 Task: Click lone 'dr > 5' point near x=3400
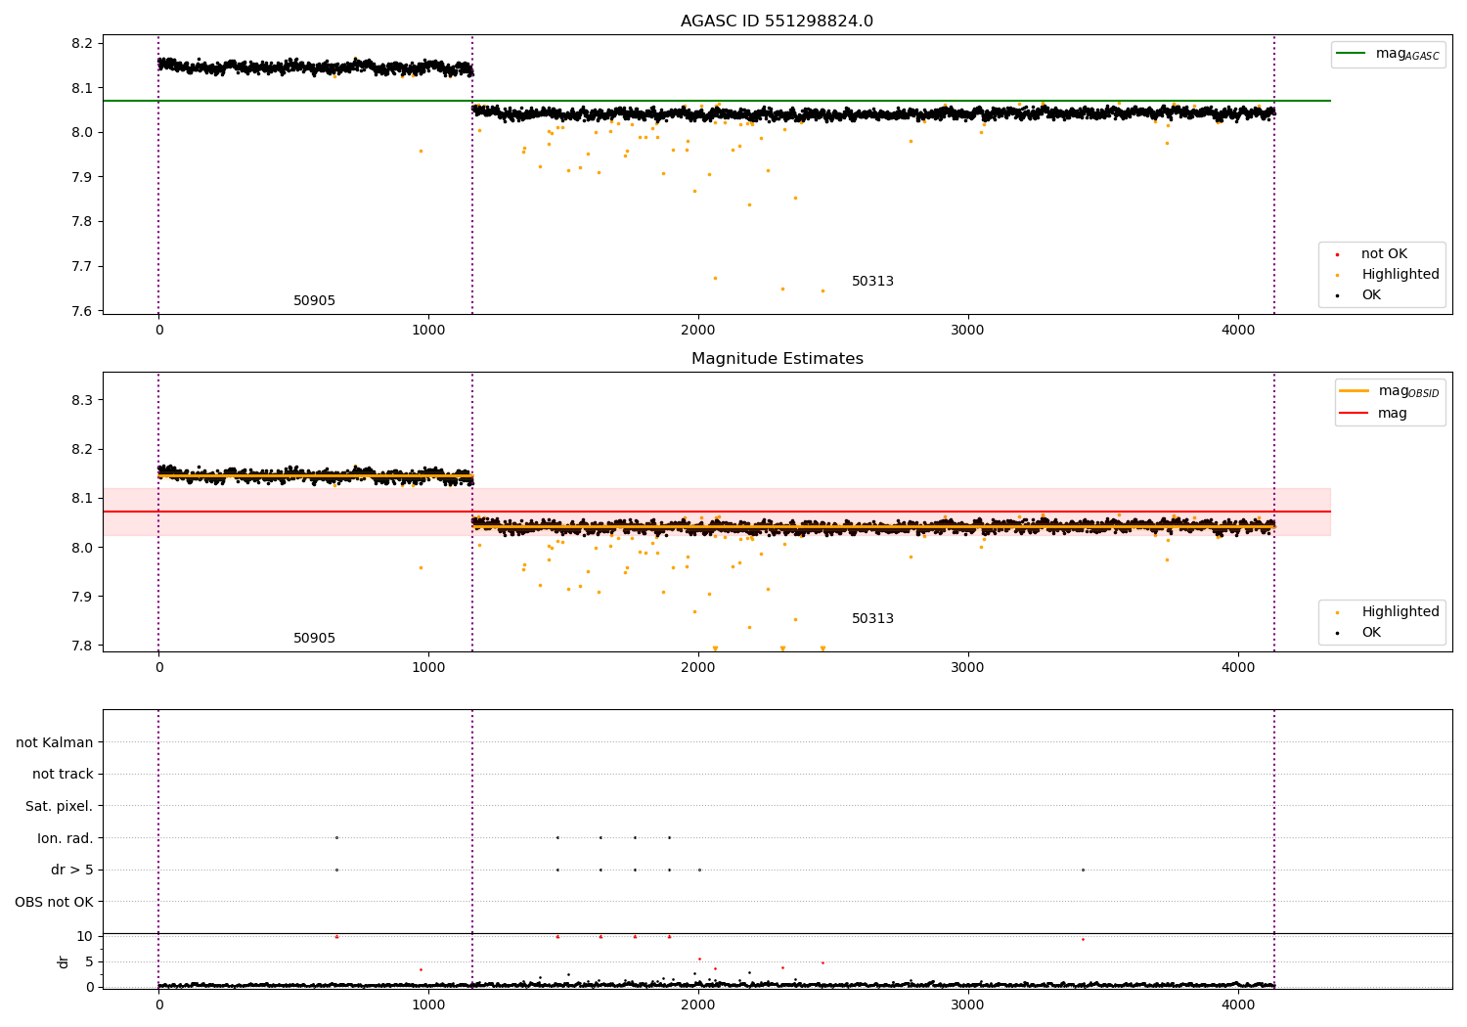tap(1083, 870)
